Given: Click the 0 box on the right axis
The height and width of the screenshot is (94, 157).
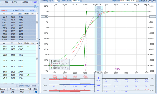Looking at the screenshot, I should click(x=152, y=17).
